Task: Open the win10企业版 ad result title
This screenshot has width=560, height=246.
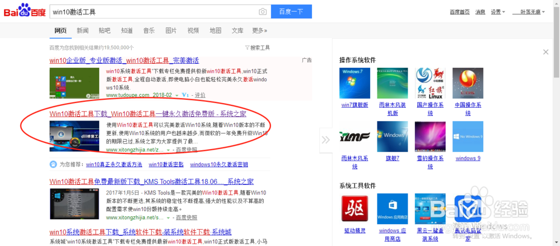Action: 124,61
